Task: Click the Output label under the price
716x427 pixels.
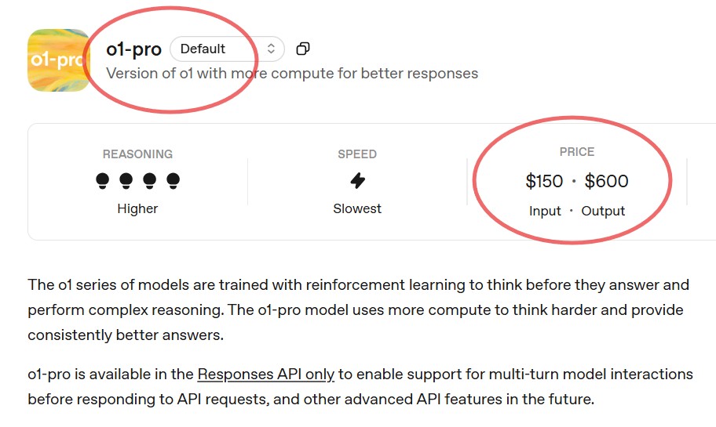Action: coord(603,211)
